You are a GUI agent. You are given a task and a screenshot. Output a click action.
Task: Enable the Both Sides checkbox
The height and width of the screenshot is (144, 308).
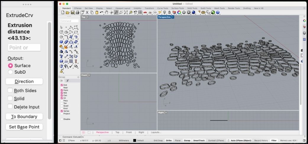(x=10, y=90)
